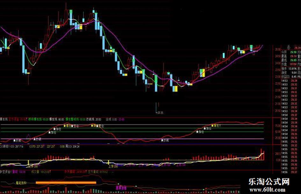This screenshot has height=194, width=301.
Task: Click the 抄底线 20.00 indicator label
Action: (x=94, y=119)
